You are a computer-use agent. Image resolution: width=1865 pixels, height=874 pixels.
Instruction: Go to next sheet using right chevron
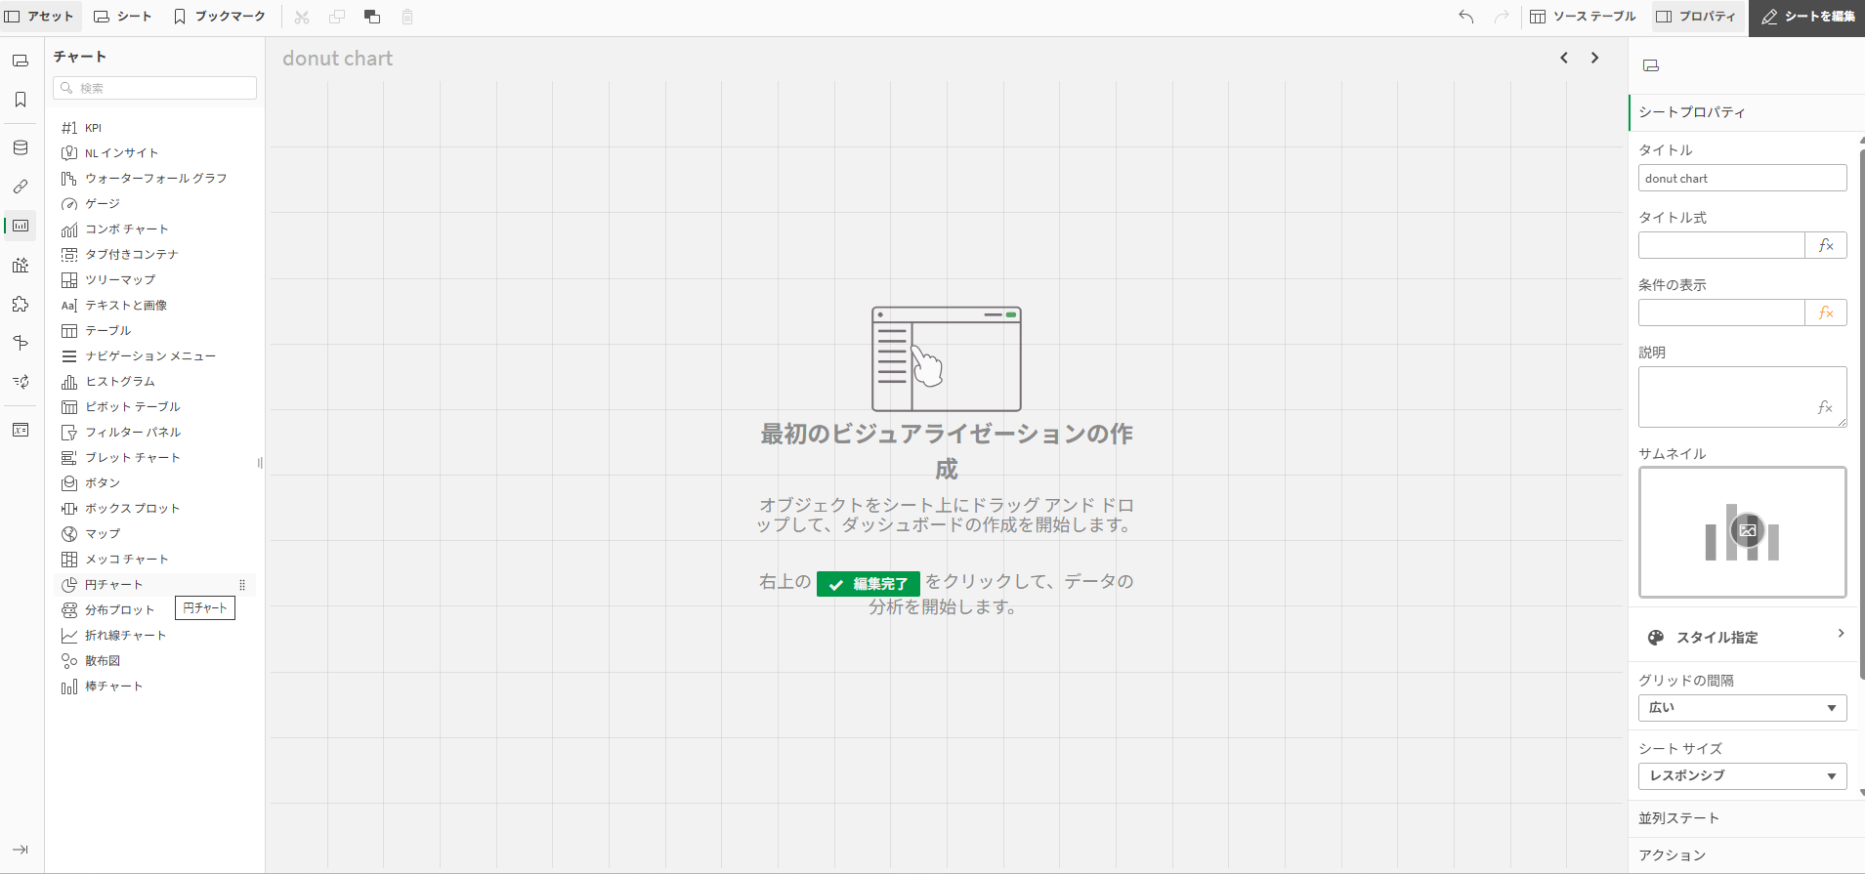[1594, 59]
